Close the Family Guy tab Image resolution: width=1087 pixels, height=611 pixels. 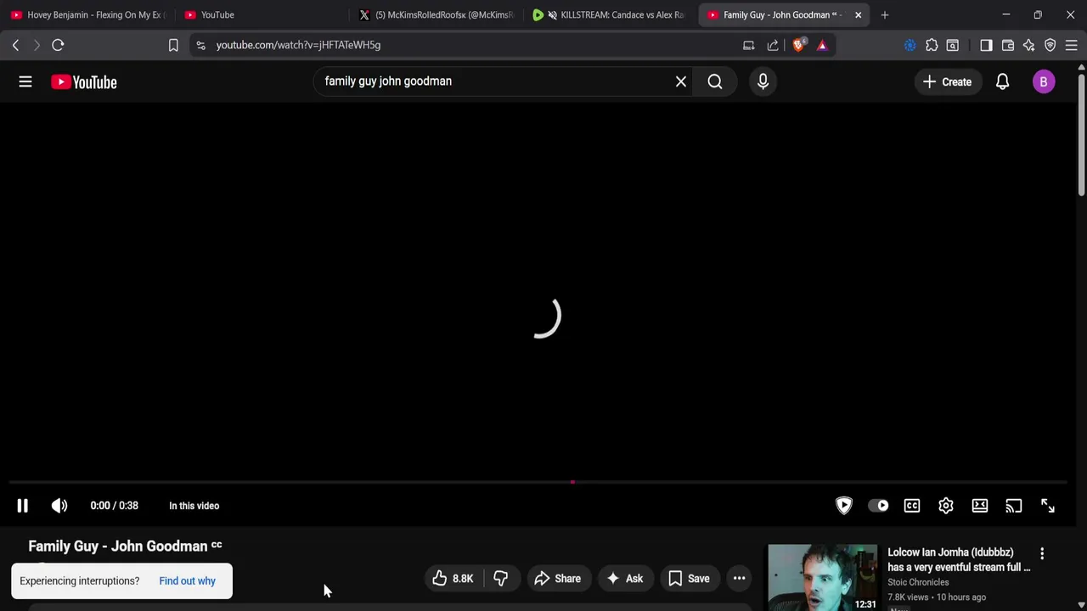pos(858,14)
